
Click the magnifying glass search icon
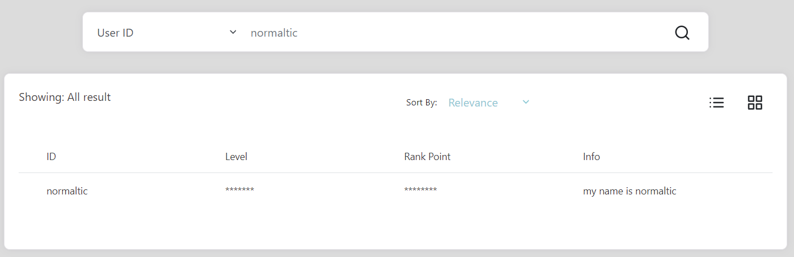[682, 33]
